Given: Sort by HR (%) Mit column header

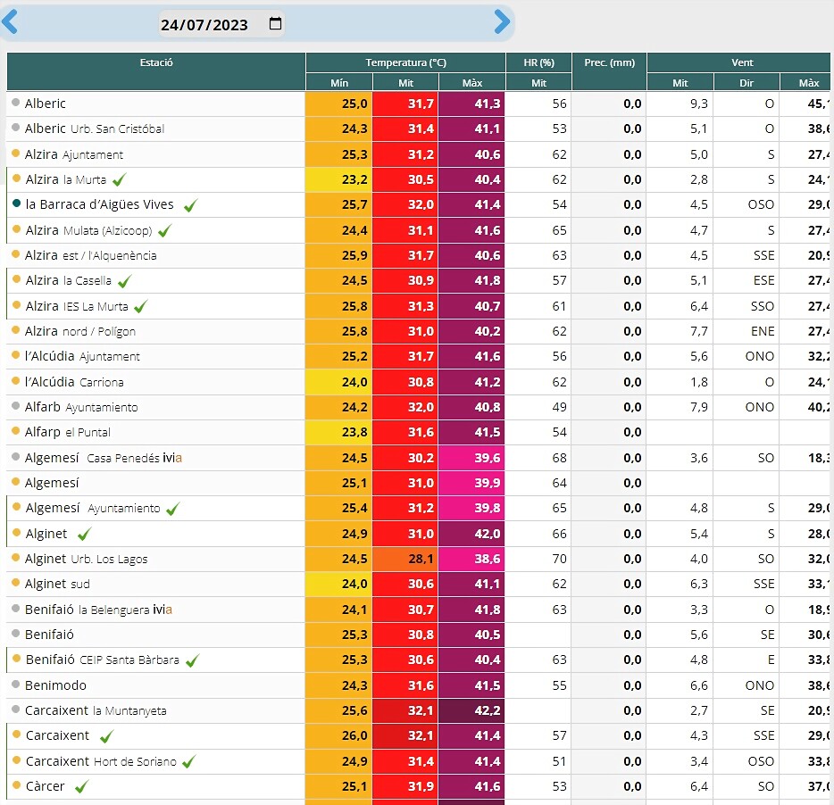Looking at the screenshot, I should (538, 82).
